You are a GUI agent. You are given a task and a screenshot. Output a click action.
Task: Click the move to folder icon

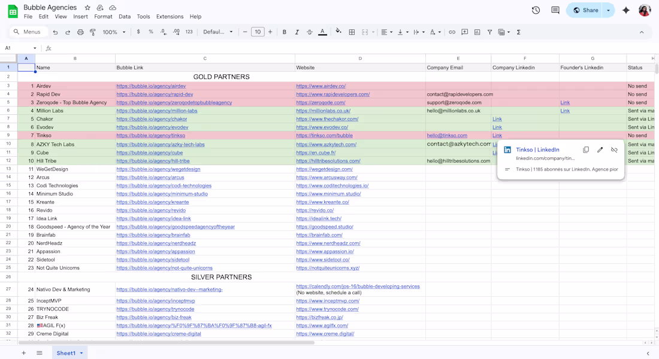pyautogui.click(x=100, y=8)
